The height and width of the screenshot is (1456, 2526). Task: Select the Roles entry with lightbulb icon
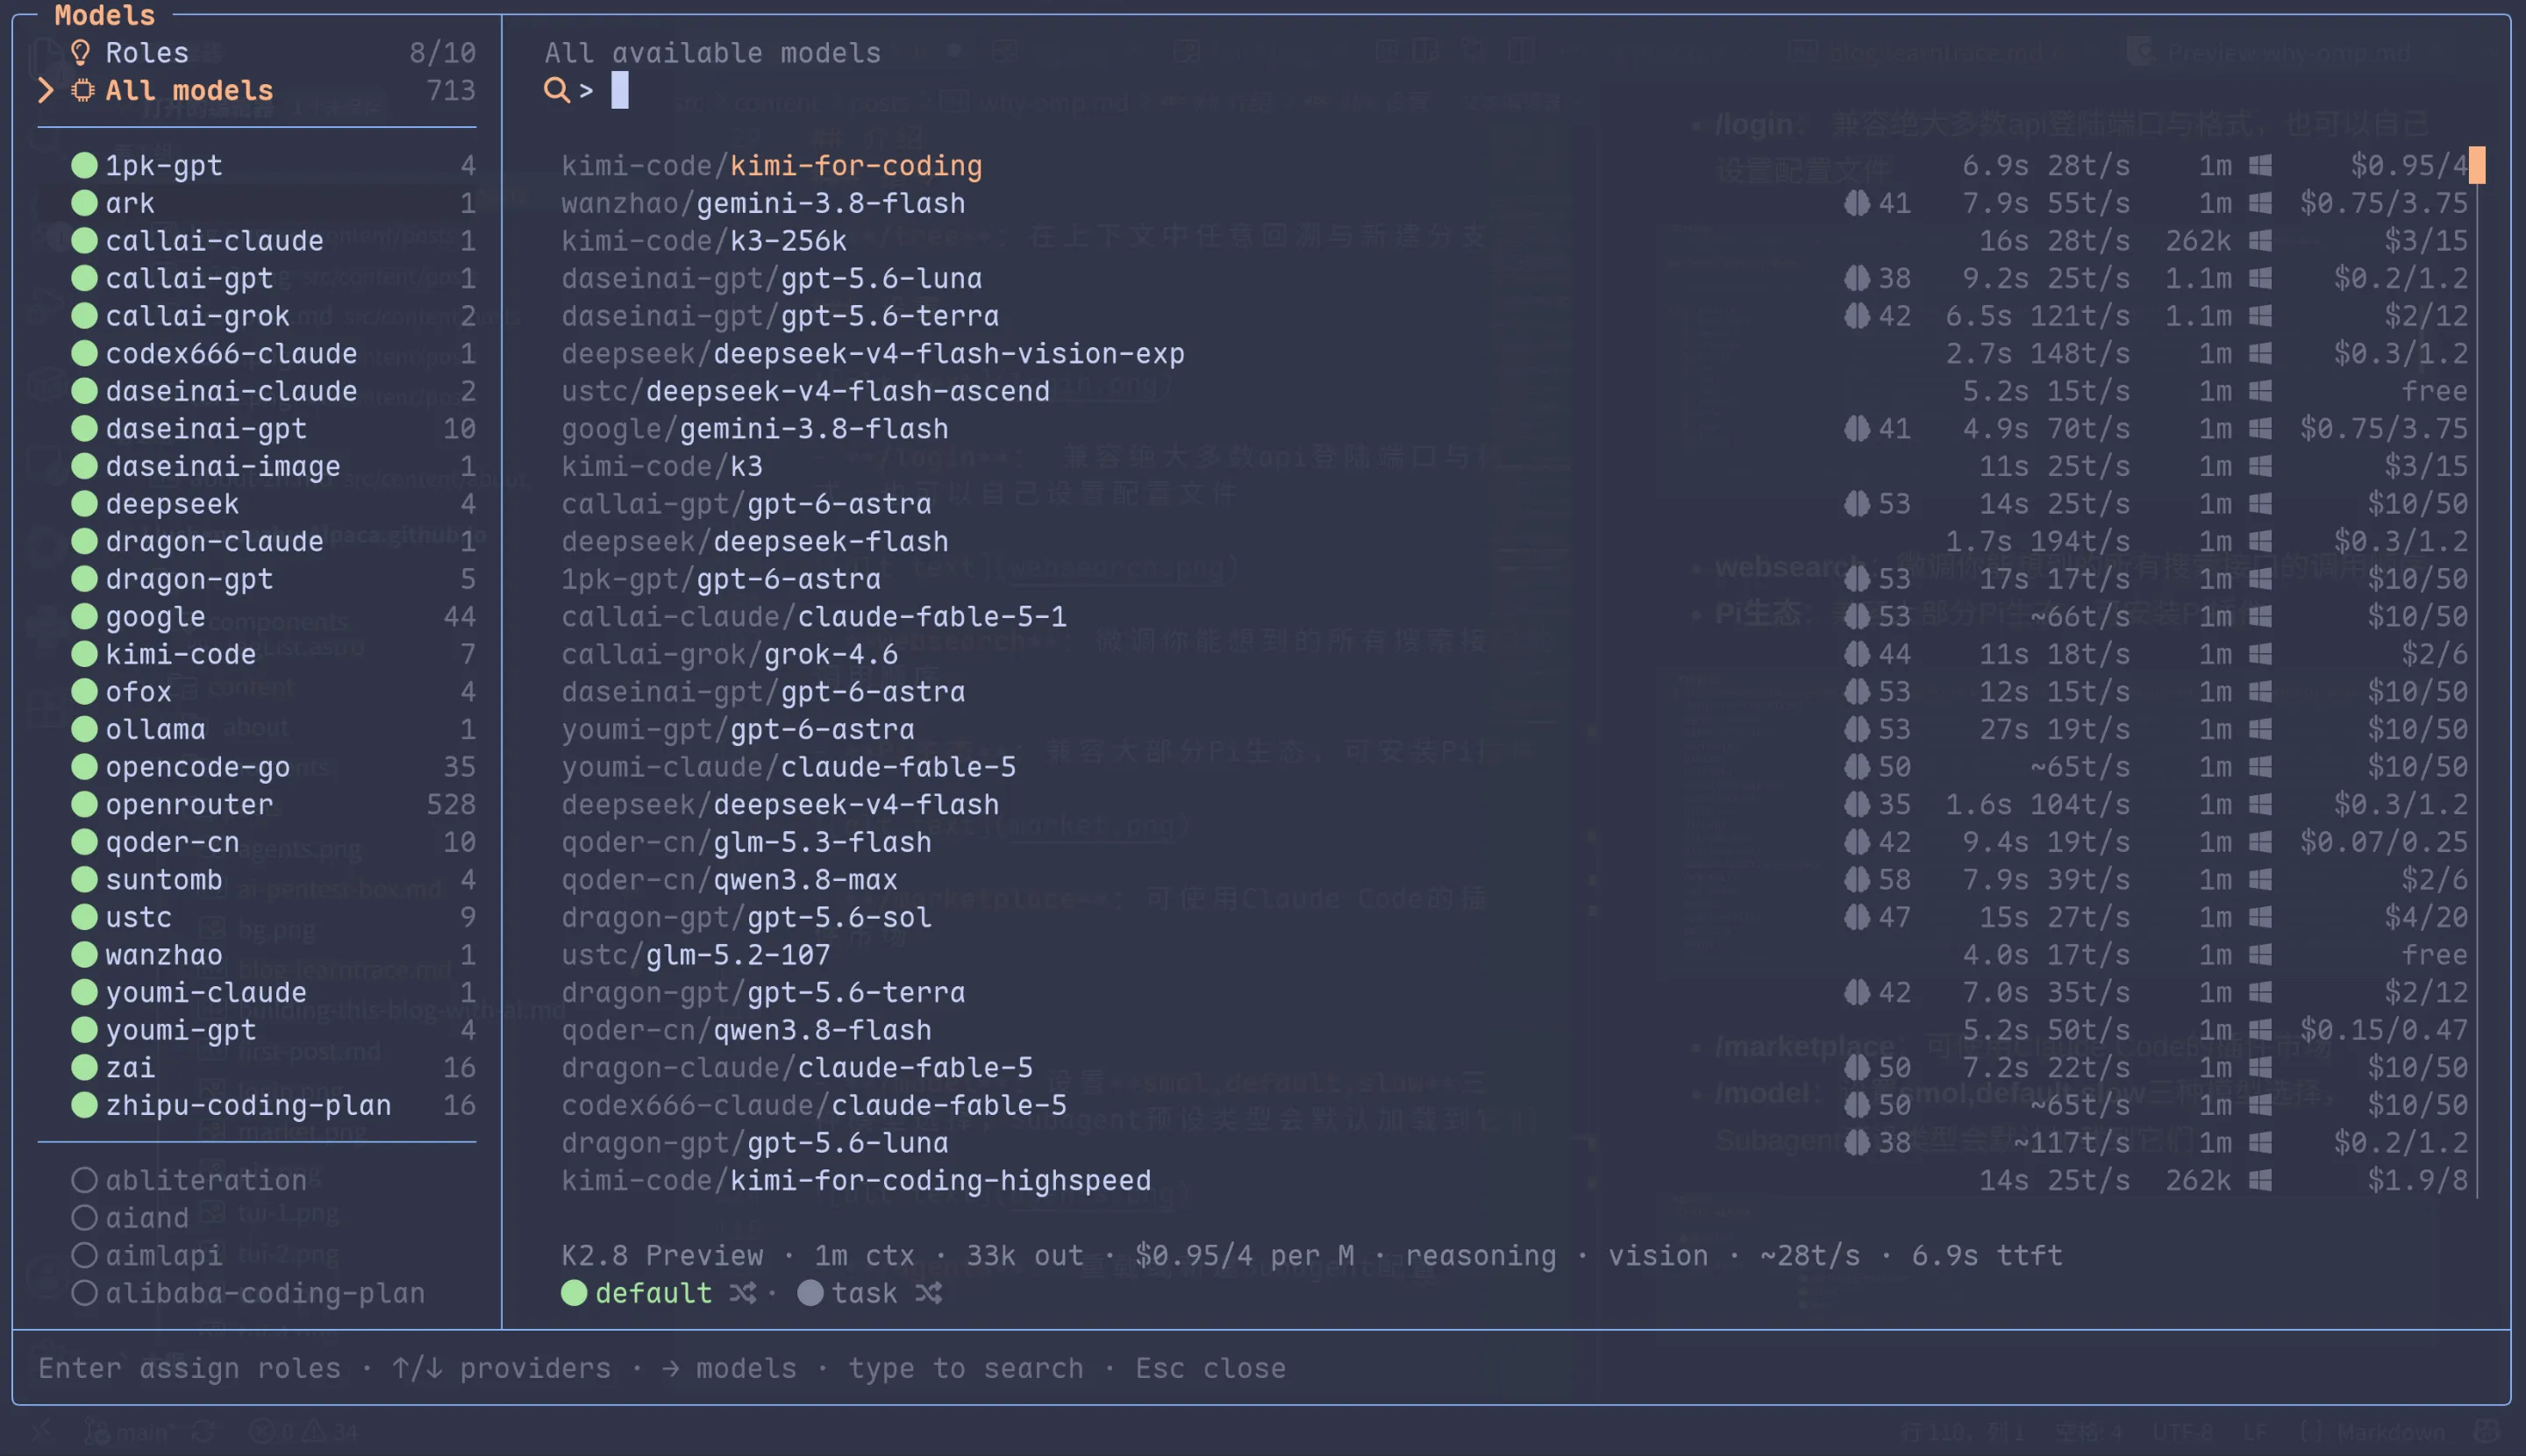[x=256, y=52]
